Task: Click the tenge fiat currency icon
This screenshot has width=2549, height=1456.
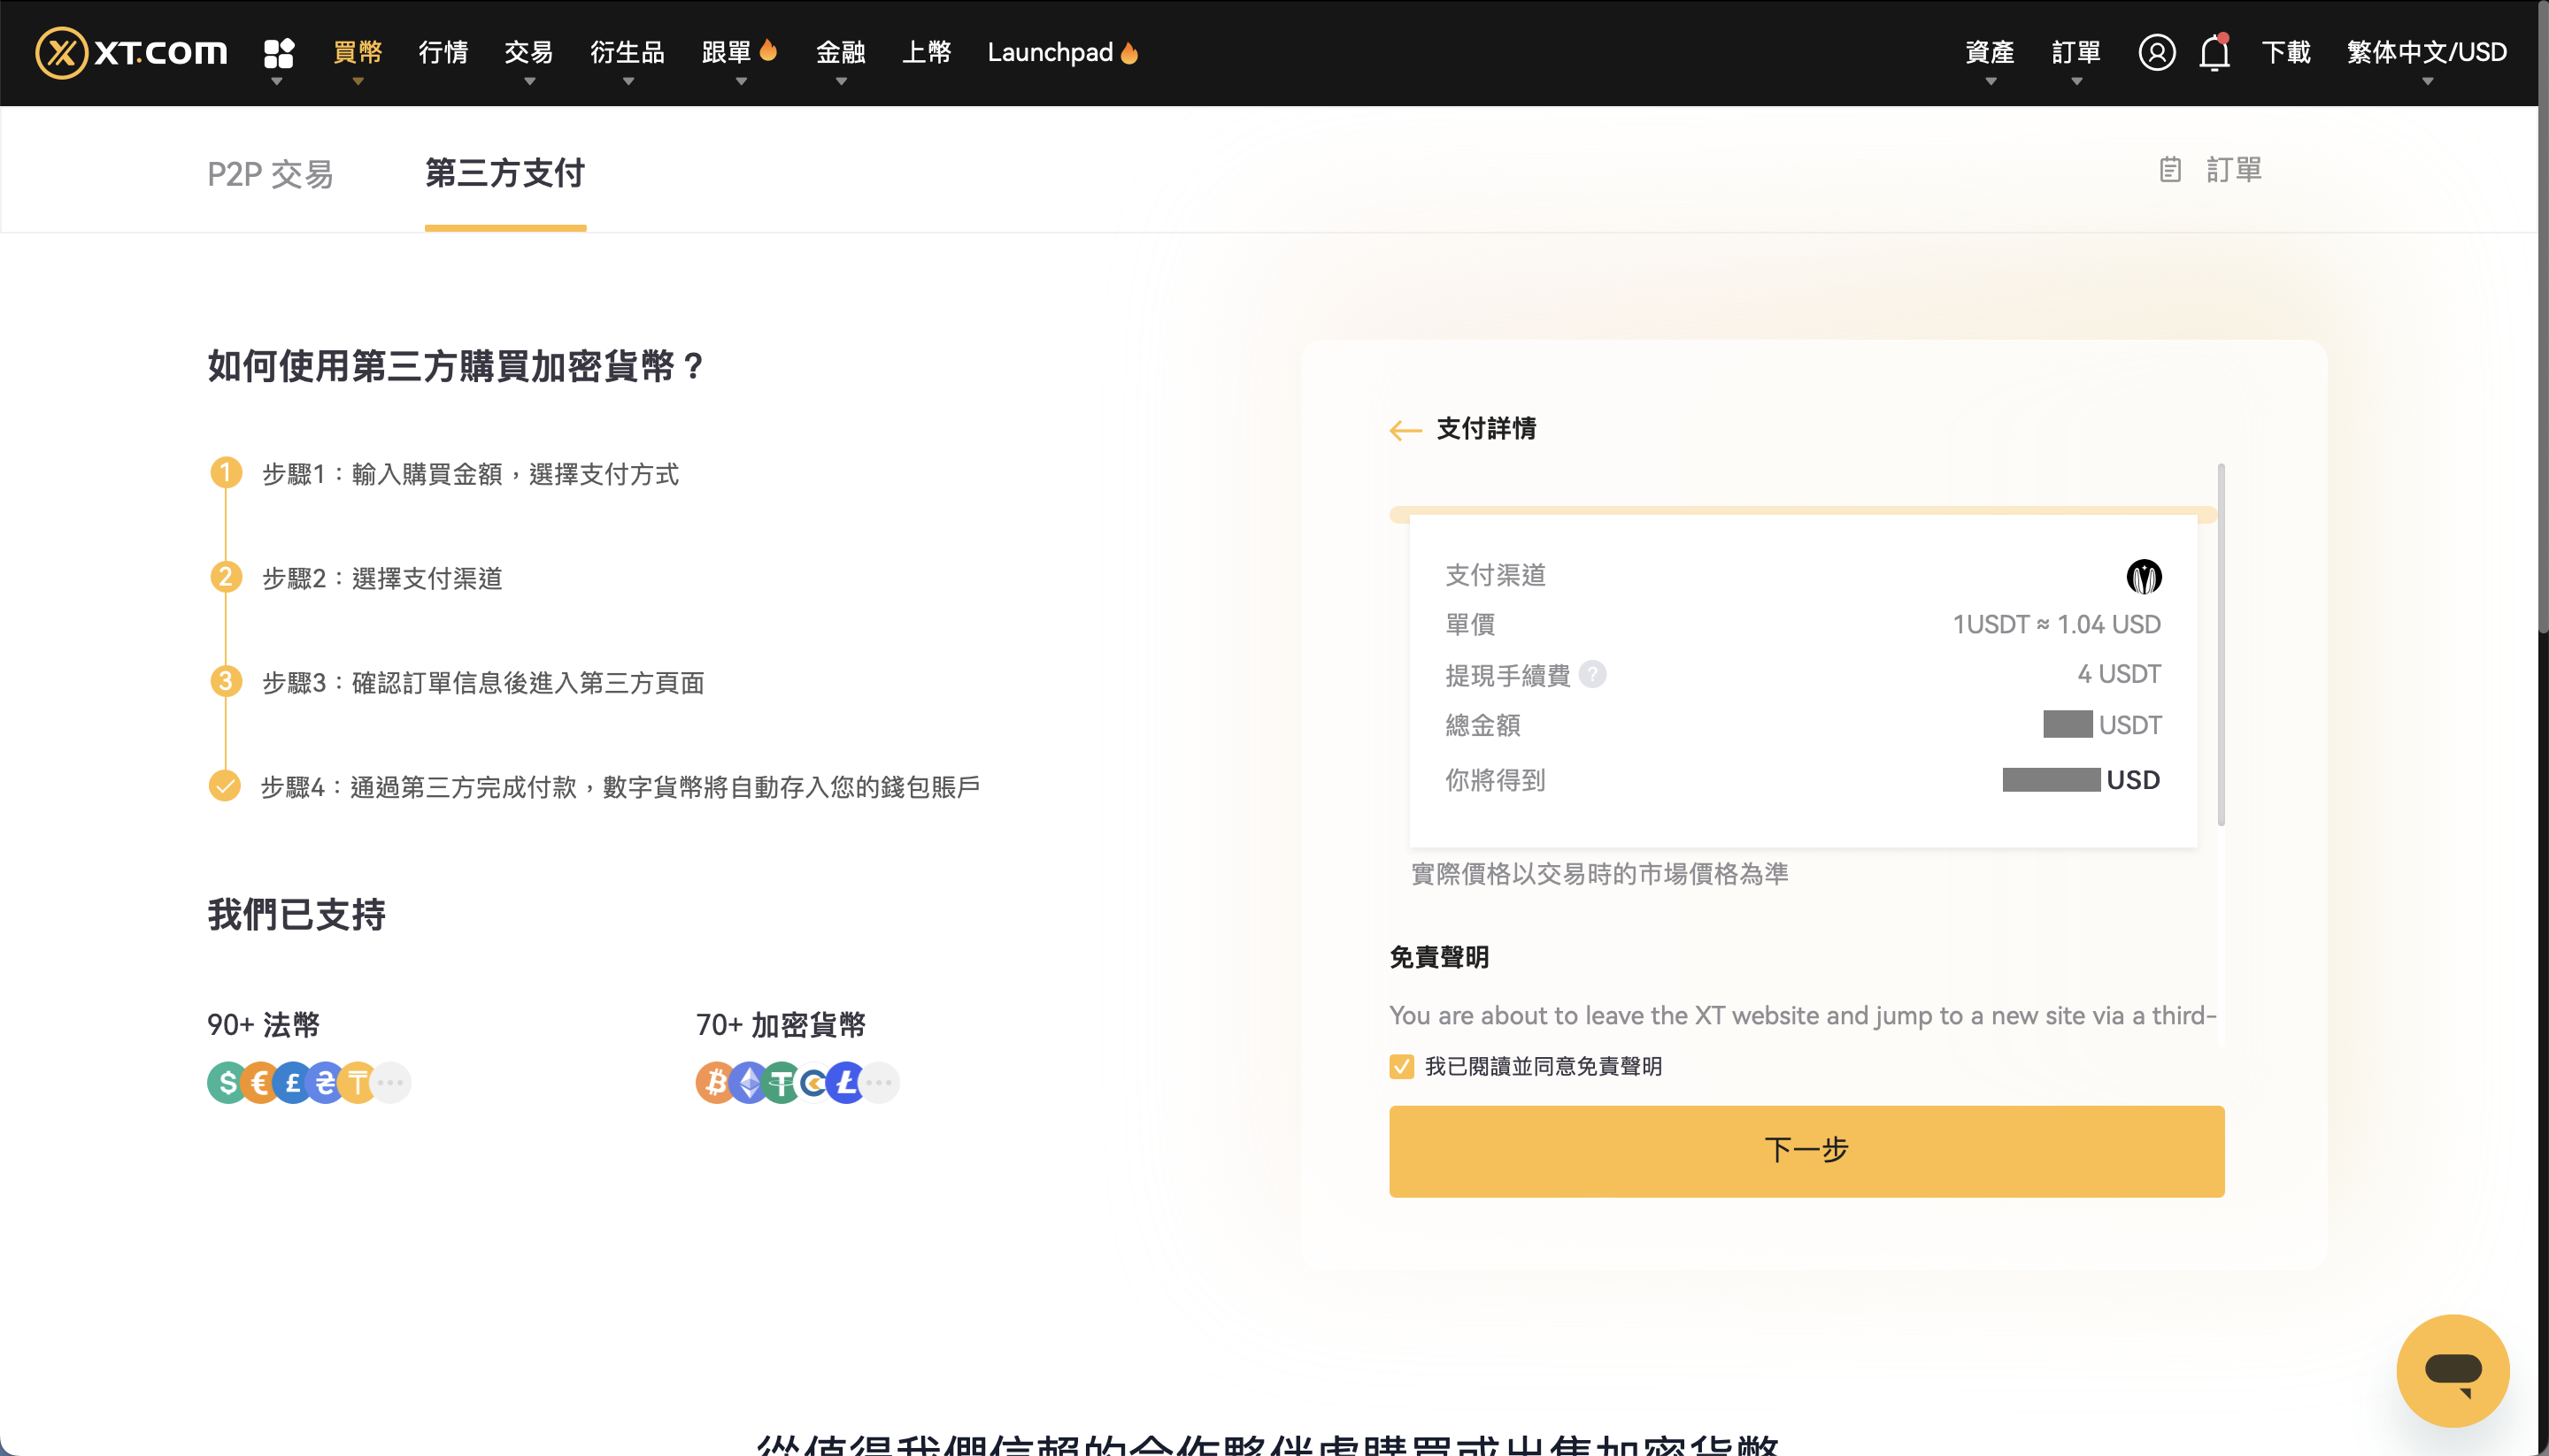Action: tap(356, 1082)
